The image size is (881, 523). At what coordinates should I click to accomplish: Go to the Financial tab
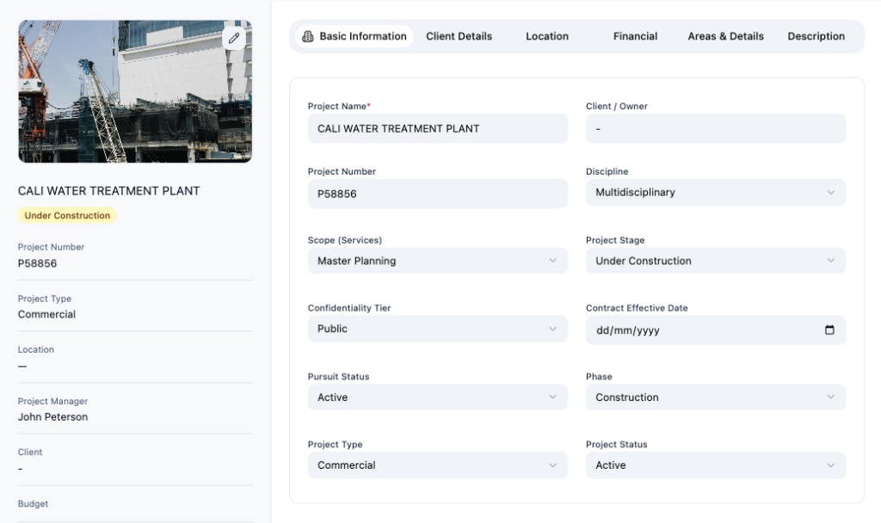tap(635, 36)
